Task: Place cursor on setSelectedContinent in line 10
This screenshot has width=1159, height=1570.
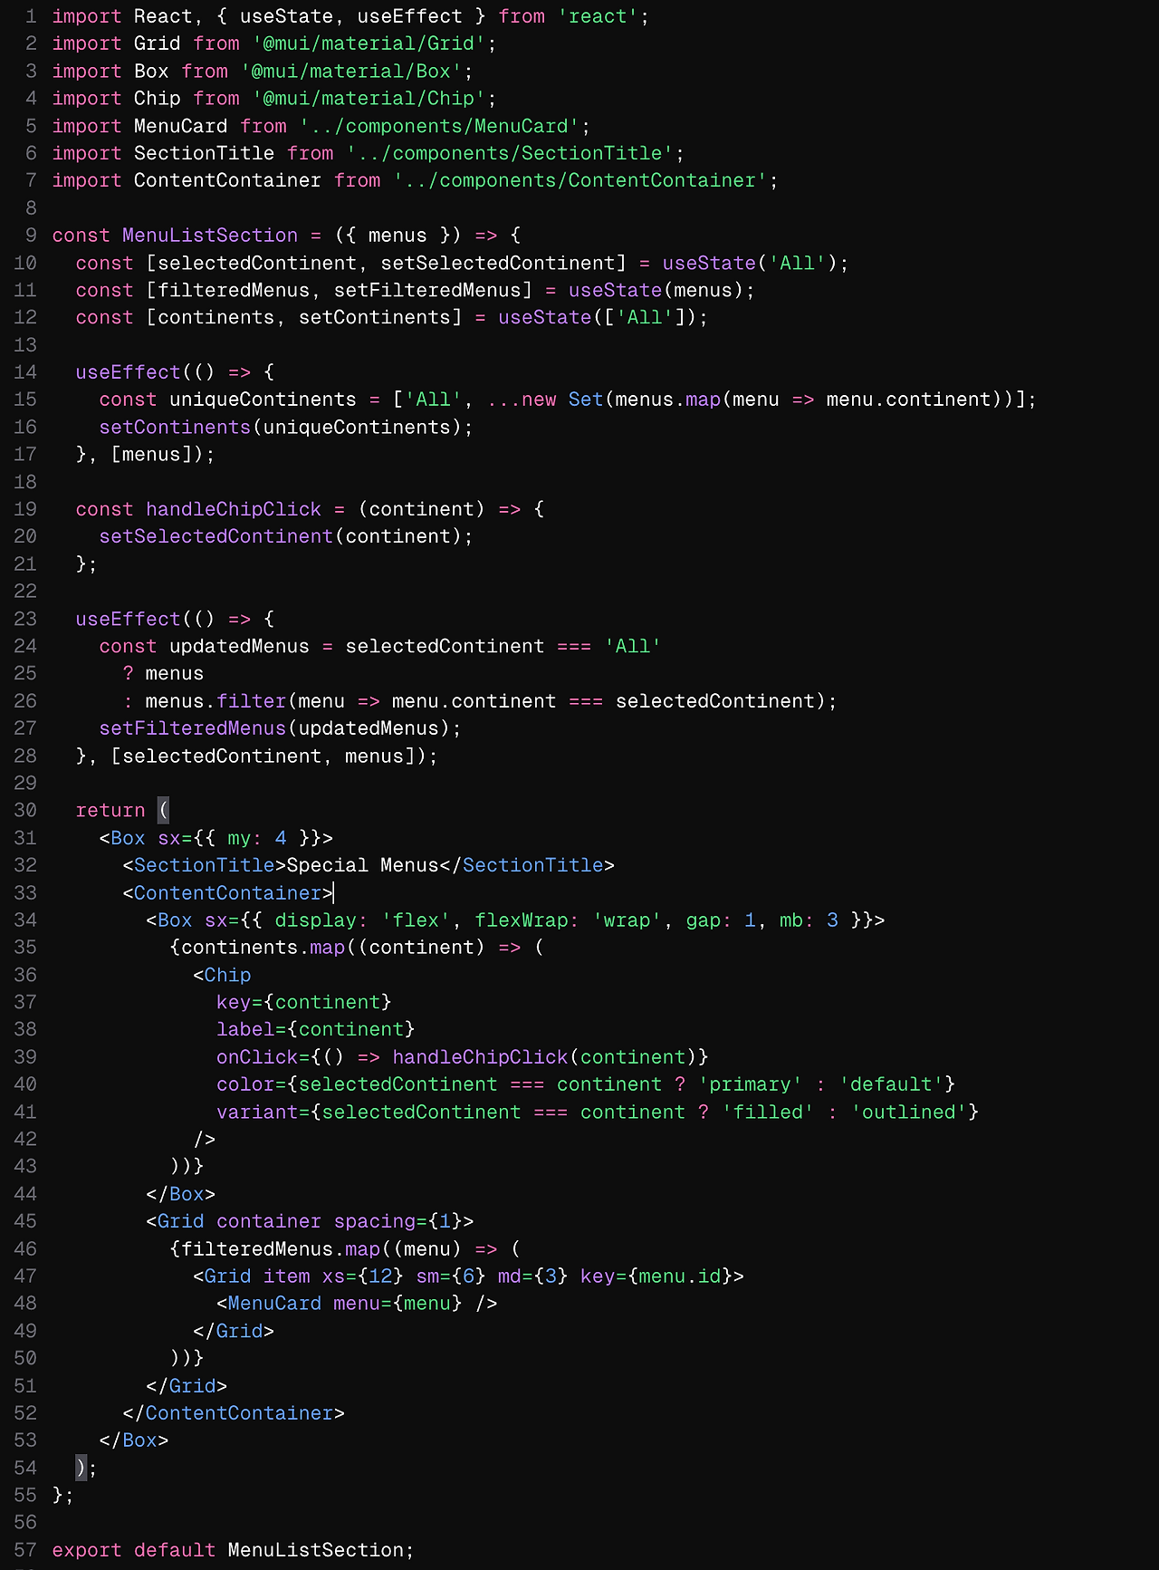Action: coord(498,263)
